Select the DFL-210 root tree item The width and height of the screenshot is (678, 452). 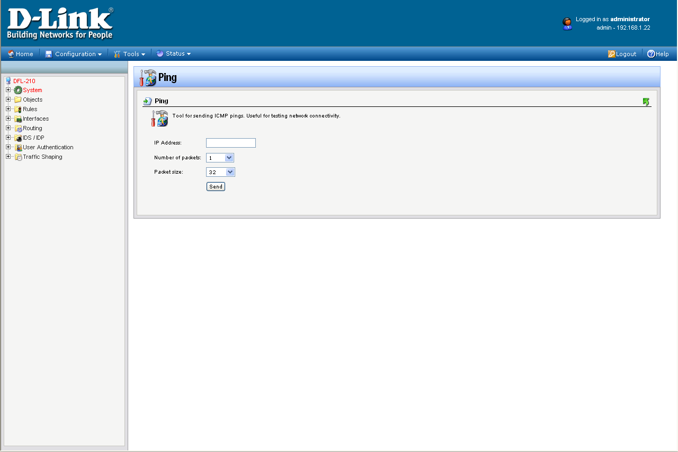click(24, 81)
